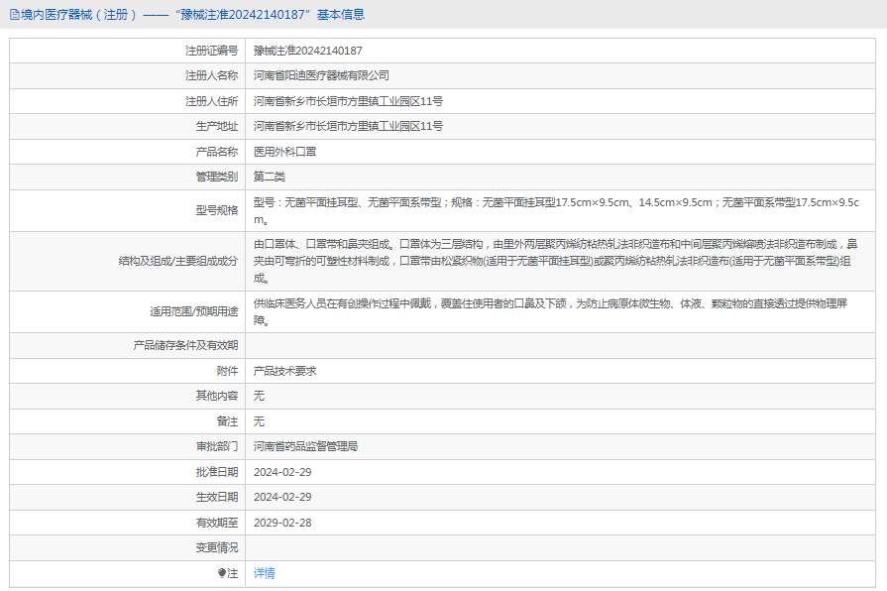
Task: Click the 注册人名称 row label
Action: [x=211, y=75]
